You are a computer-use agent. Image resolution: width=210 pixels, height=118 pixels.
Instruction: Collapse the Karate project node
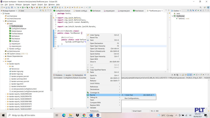tap(1, 14)
